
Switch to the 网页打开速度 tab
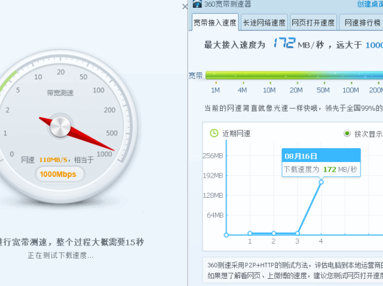[313, 23]
